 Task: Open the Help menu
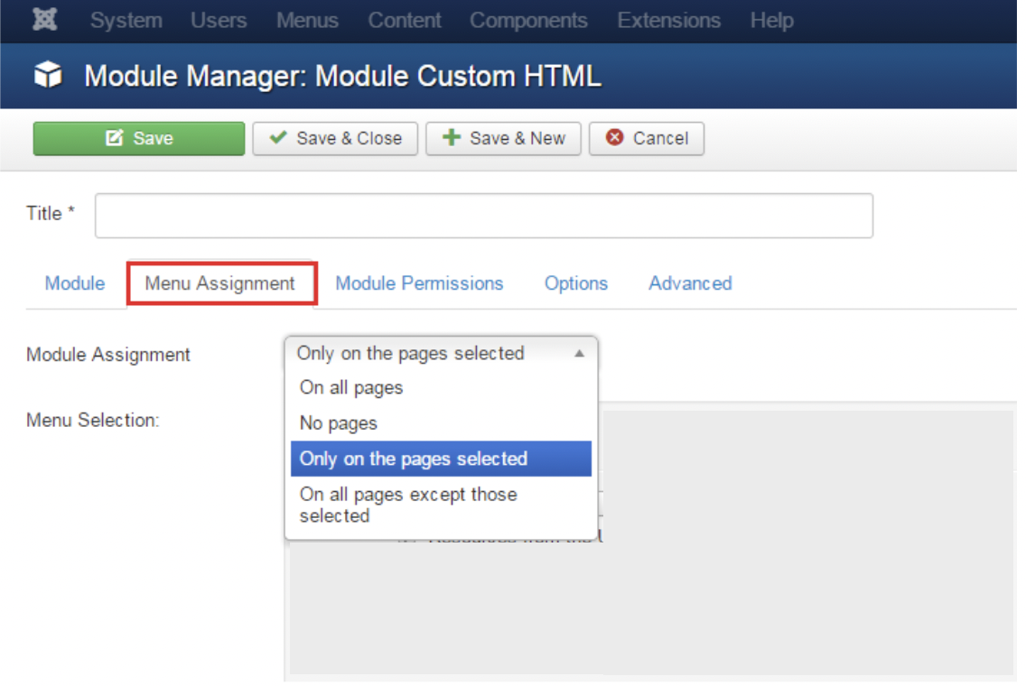tap(771, 21)
